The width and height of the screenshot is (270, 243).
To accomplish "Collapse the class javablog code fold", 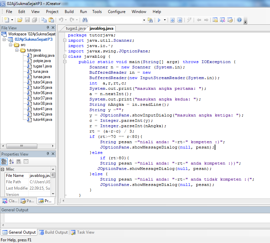I will pos(65,56).
